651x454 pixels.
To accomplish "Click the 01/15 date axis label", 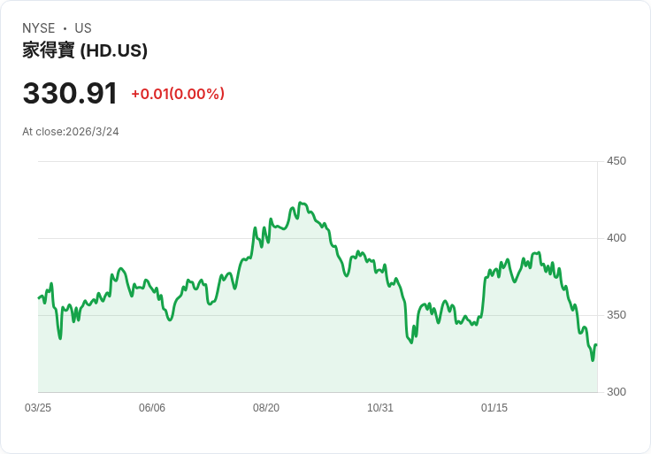I will [494, 408].
